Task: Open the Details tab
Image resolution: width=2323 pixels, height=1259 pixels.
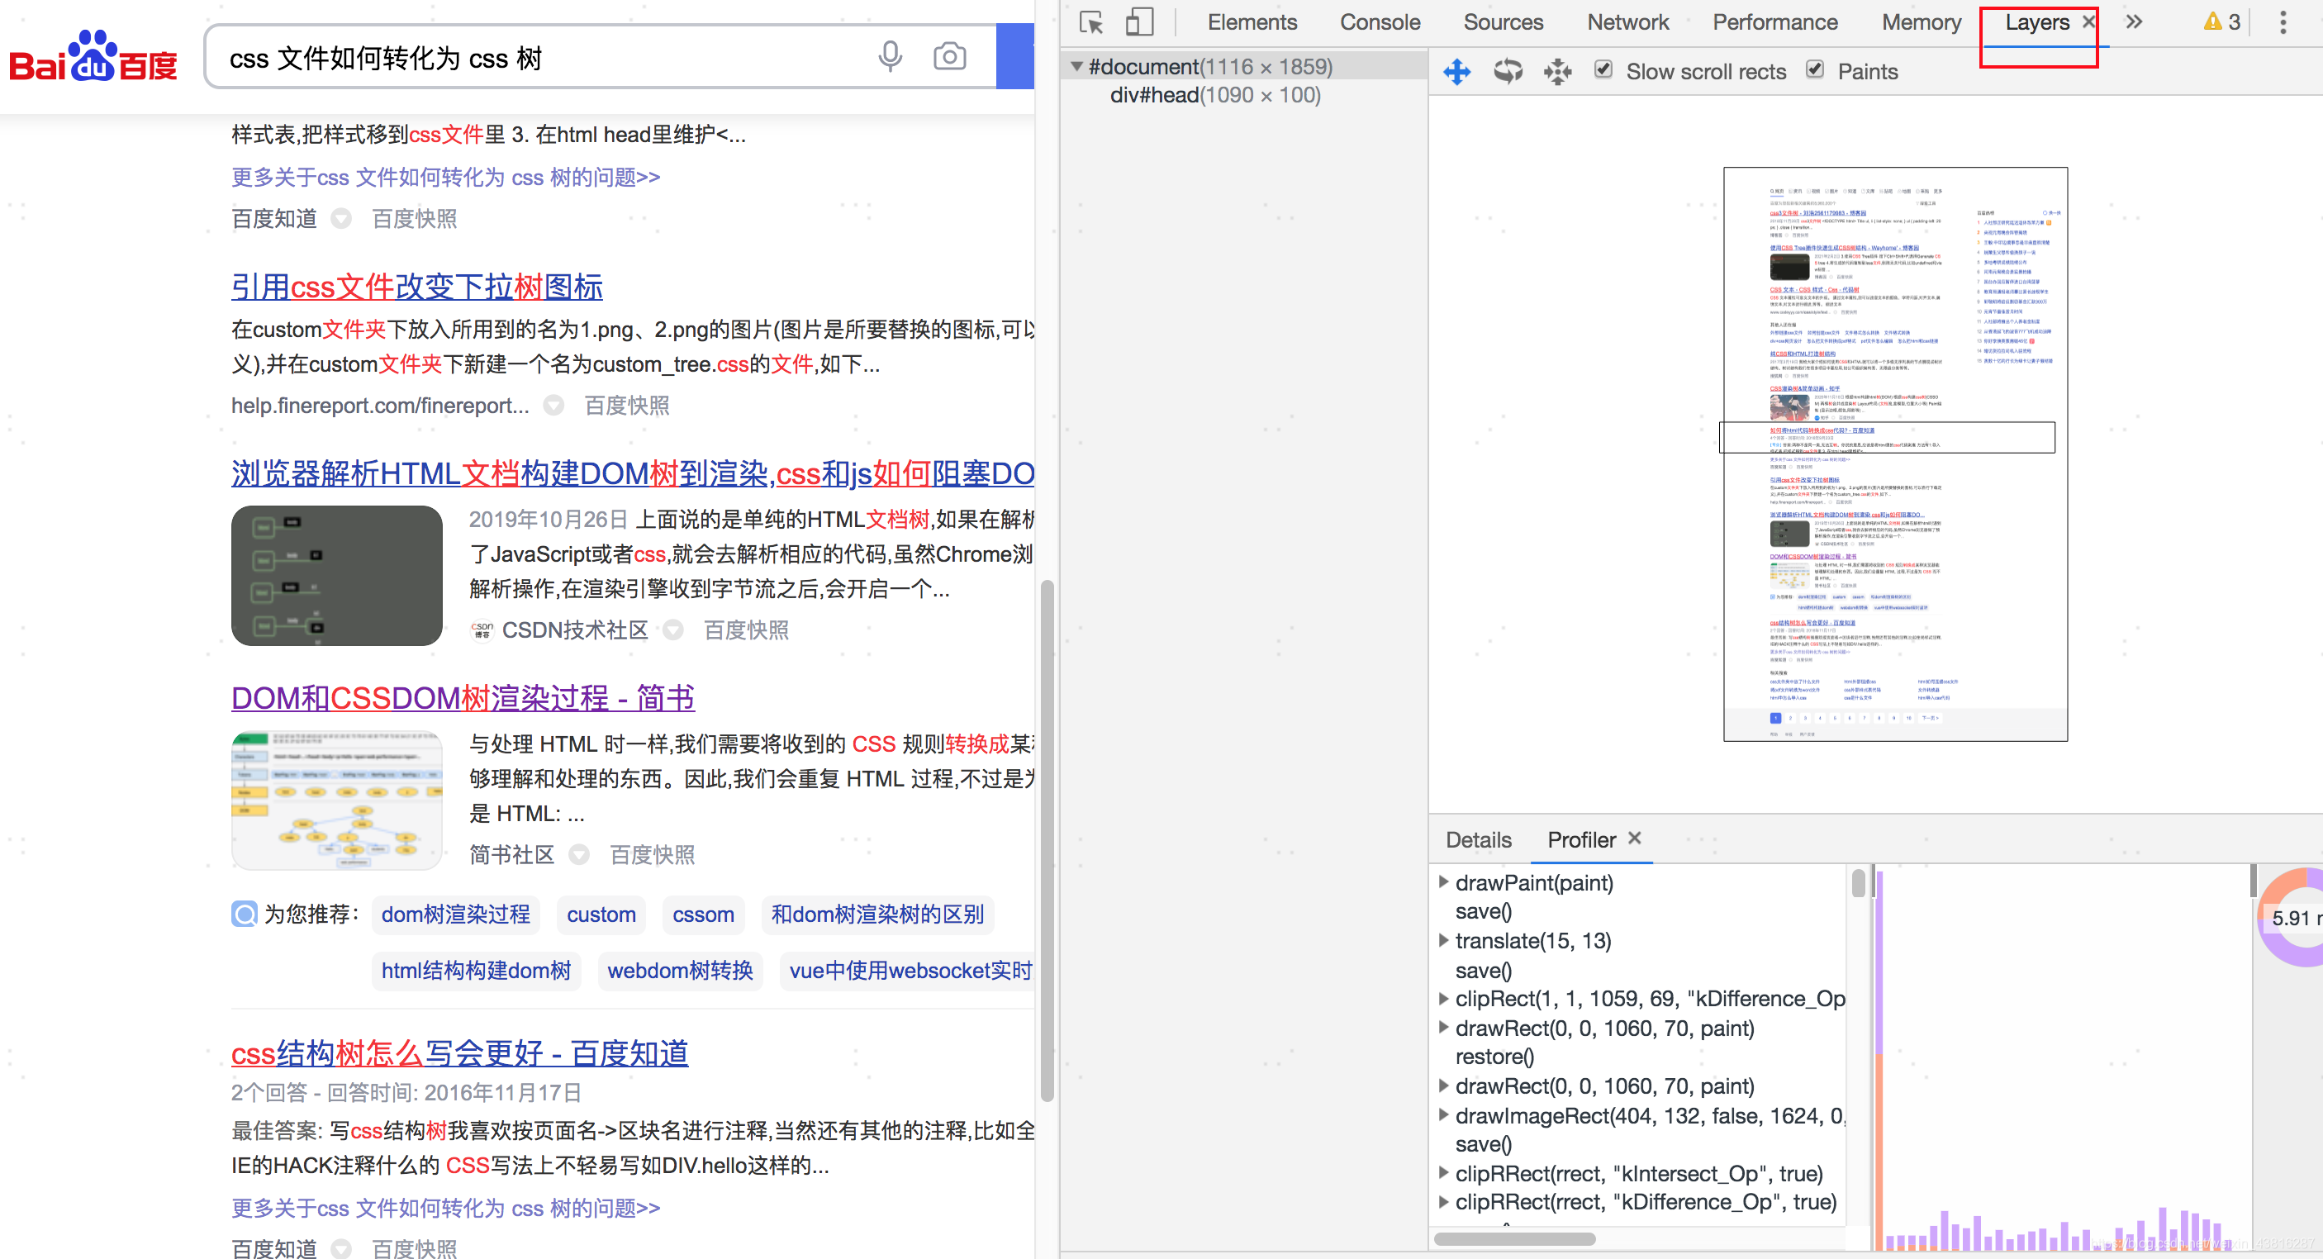Action: 1478,839
